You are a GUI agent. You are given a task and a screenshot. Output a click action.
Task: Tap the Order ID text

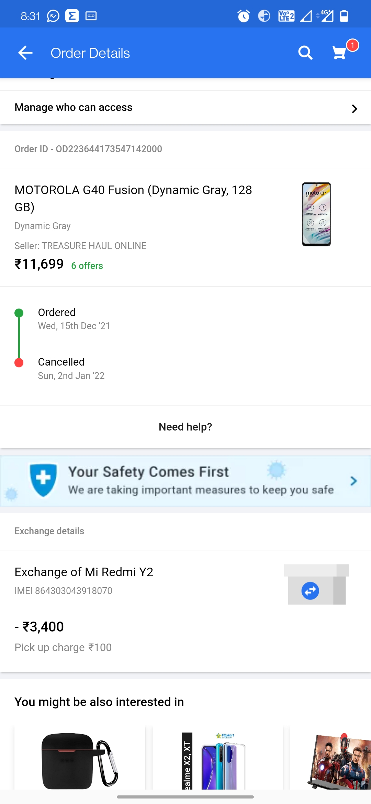pos(88,149)
